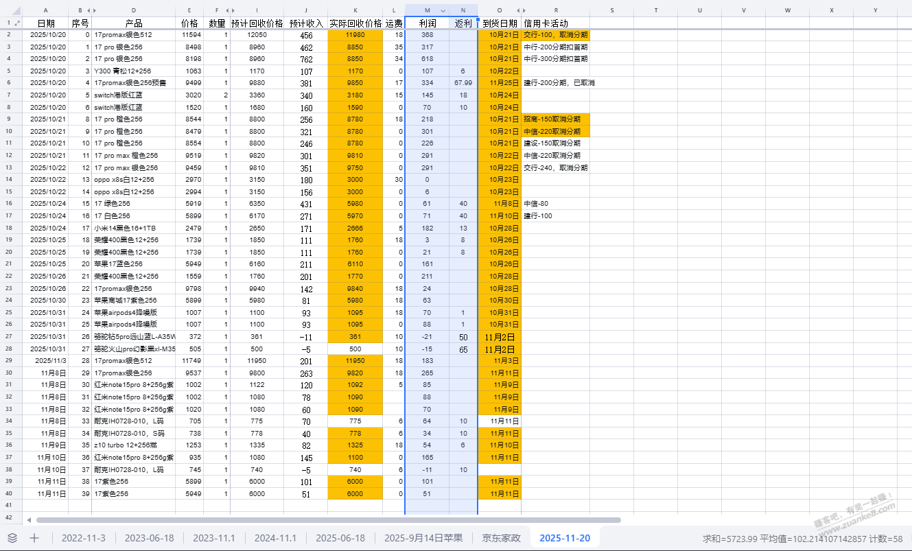Open the column M dropdown chevron

click(x=443, y=10)
